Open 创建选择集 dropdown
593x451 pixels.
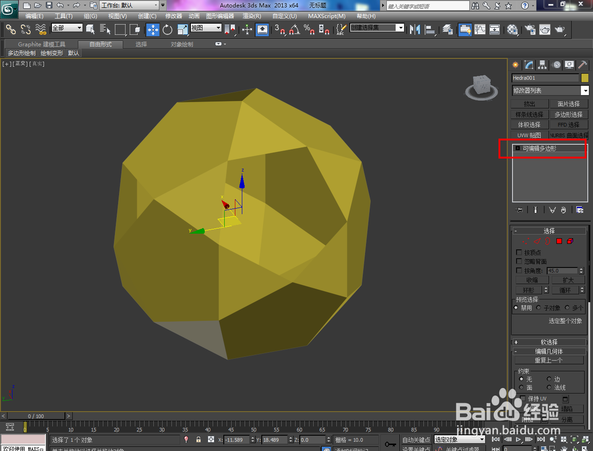coord(377,28)
